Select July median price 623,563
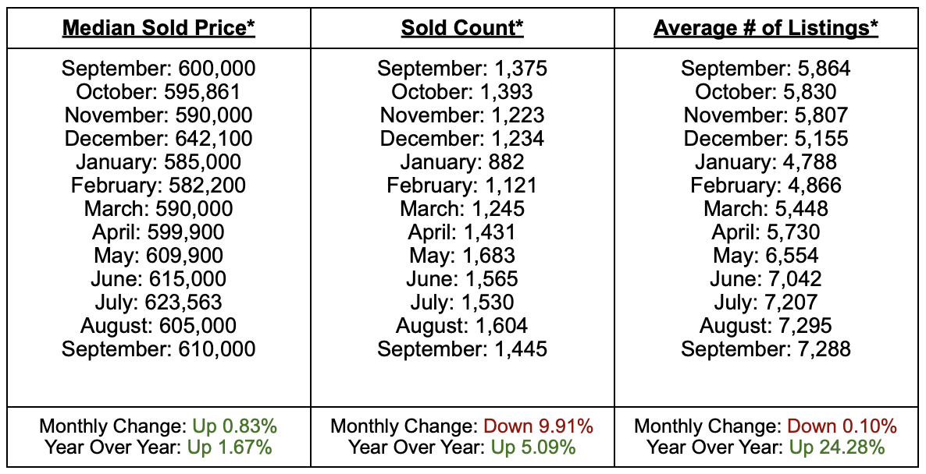This screenshot has width=926, height=474. pos(158,302)
